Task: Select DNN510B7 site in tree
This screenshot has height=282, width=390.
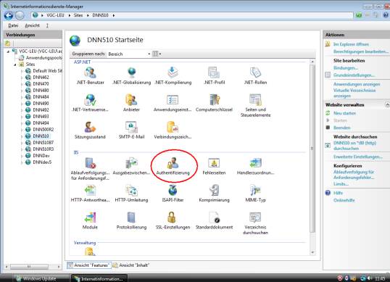Action: click(43, 143)
